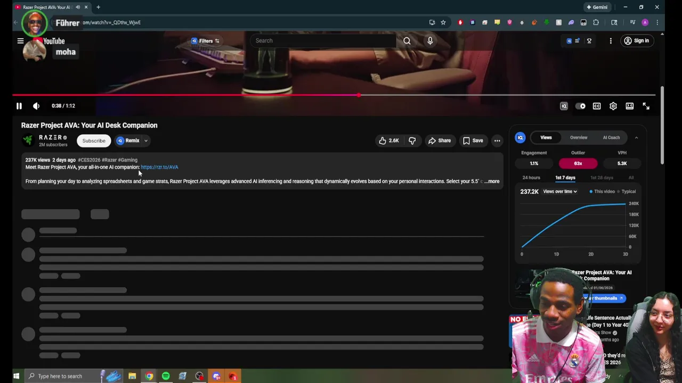Click the #CES2026 hashtag
Image resolution: width=682 pixels, height=383 pixels.
(x=89, y=160)
